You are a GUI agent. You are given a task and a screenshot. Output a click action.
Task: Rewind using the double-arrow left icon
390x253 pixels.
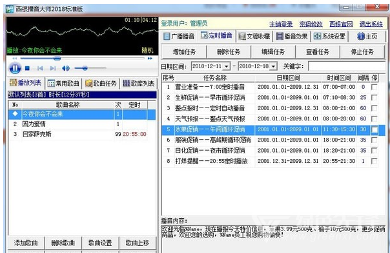click(x=15, y=59)
